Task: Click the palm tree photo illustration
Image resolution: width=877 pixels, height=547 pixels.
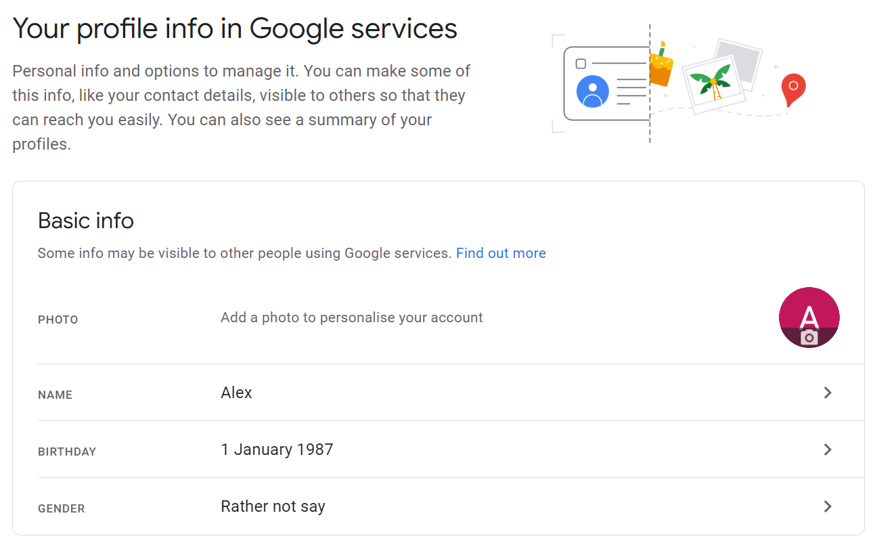Action: pyautogui.click(x=711, y=83)
